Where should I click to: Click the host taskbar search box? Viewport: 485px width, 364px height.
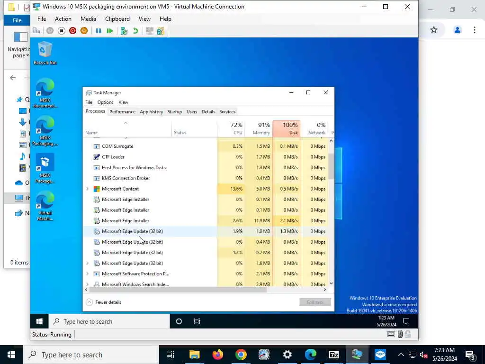[x=91, y=355]
